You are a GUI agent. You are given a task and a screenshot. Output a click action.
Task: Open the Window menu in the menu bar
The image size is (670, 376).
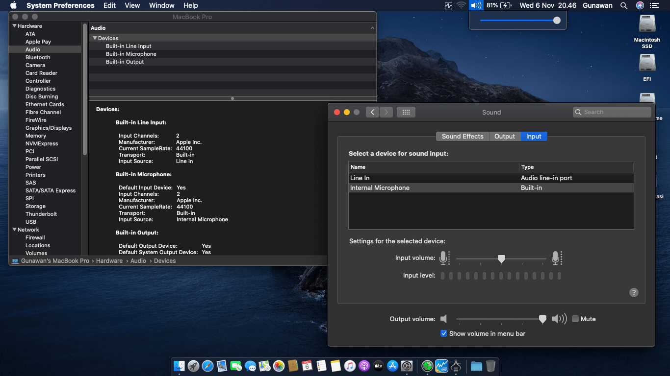[161, 5]
